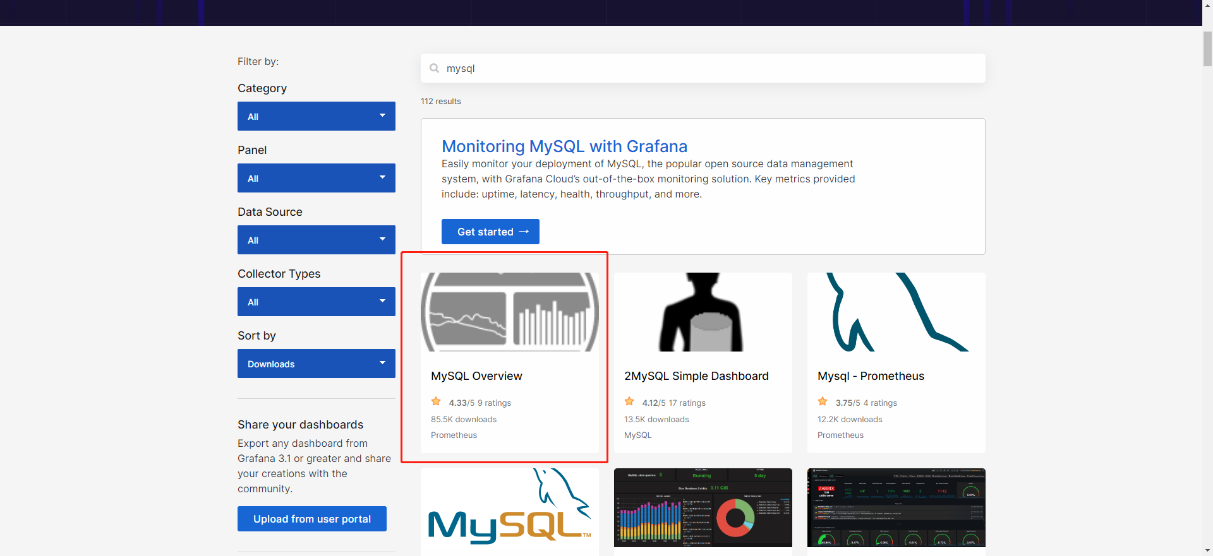This screenshot has height=556, width=1213.
Task: Click the Mysql - Prometheus dolphin image
Action: pyautogui.click(x=896, y=312)
